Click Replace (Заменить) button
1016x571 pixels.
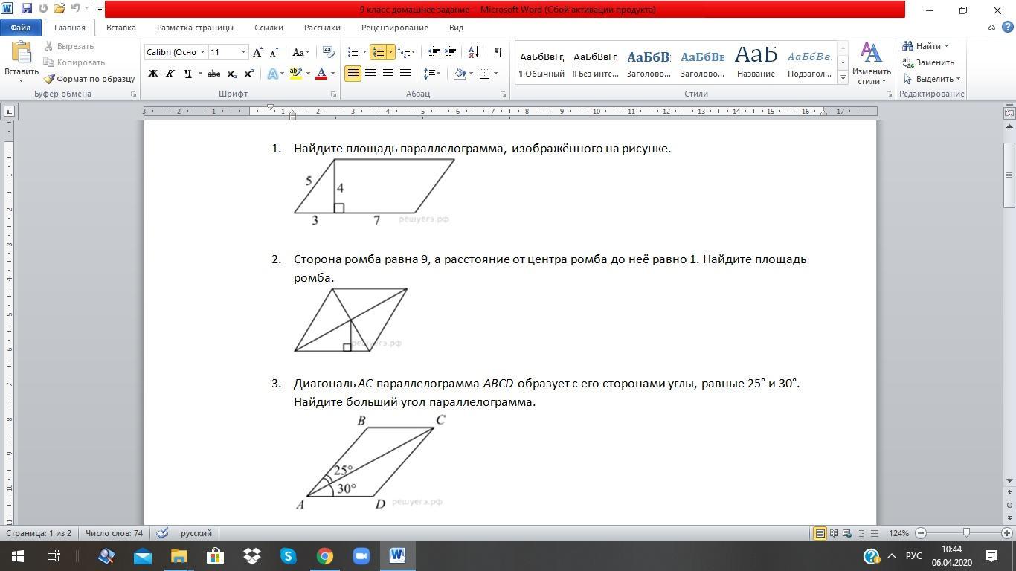coord(928,62)
